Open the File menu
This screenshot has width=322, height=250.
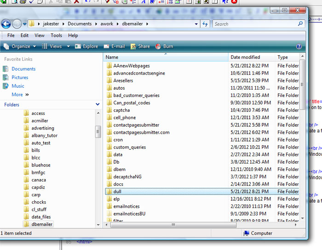[x=11, y=35]
